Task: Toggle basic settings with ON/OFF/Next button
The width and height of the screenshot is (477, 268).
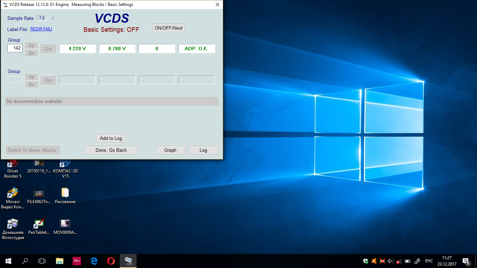Action: pyautogui.click(x=169, y=28)
